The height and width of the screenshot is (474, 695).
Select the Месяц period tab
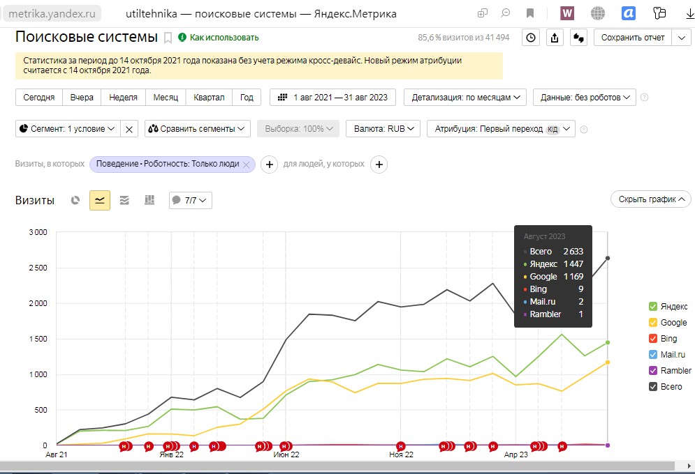pos(166,98)
